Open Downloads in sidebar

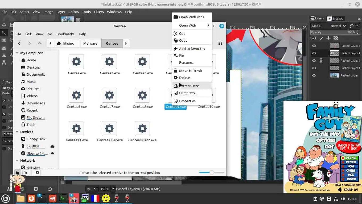point(36,103)
